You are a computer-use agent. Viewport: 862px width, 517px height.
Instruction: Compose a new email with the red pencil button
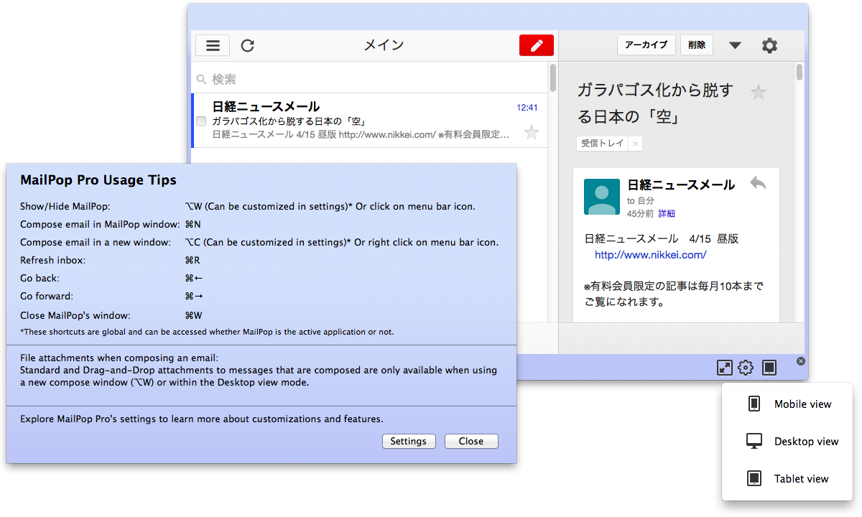(537, 45)
